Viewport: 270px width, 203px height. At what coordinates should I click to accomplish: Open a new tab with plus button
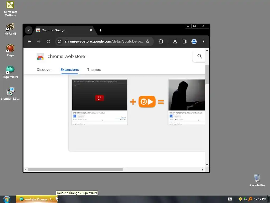(100, 30)
